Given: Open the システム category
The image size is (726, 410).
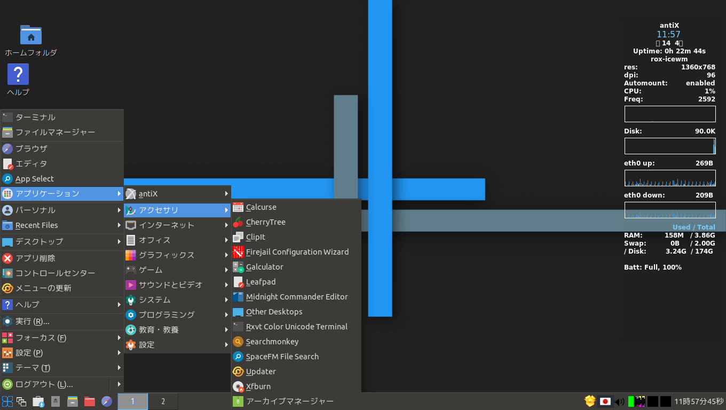Looking at the screenshot, I should click(177, 300).
